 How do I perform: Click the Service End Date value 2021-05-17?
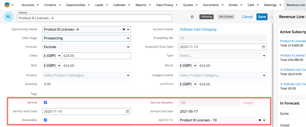pyautogui.click(x=189, y=112)
